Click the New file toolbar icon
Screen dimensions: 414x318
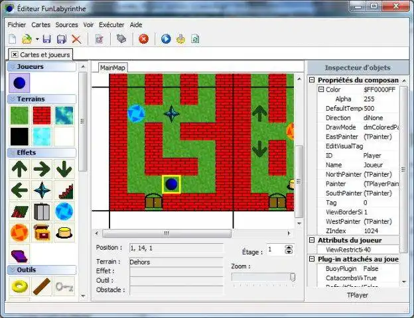13,39
